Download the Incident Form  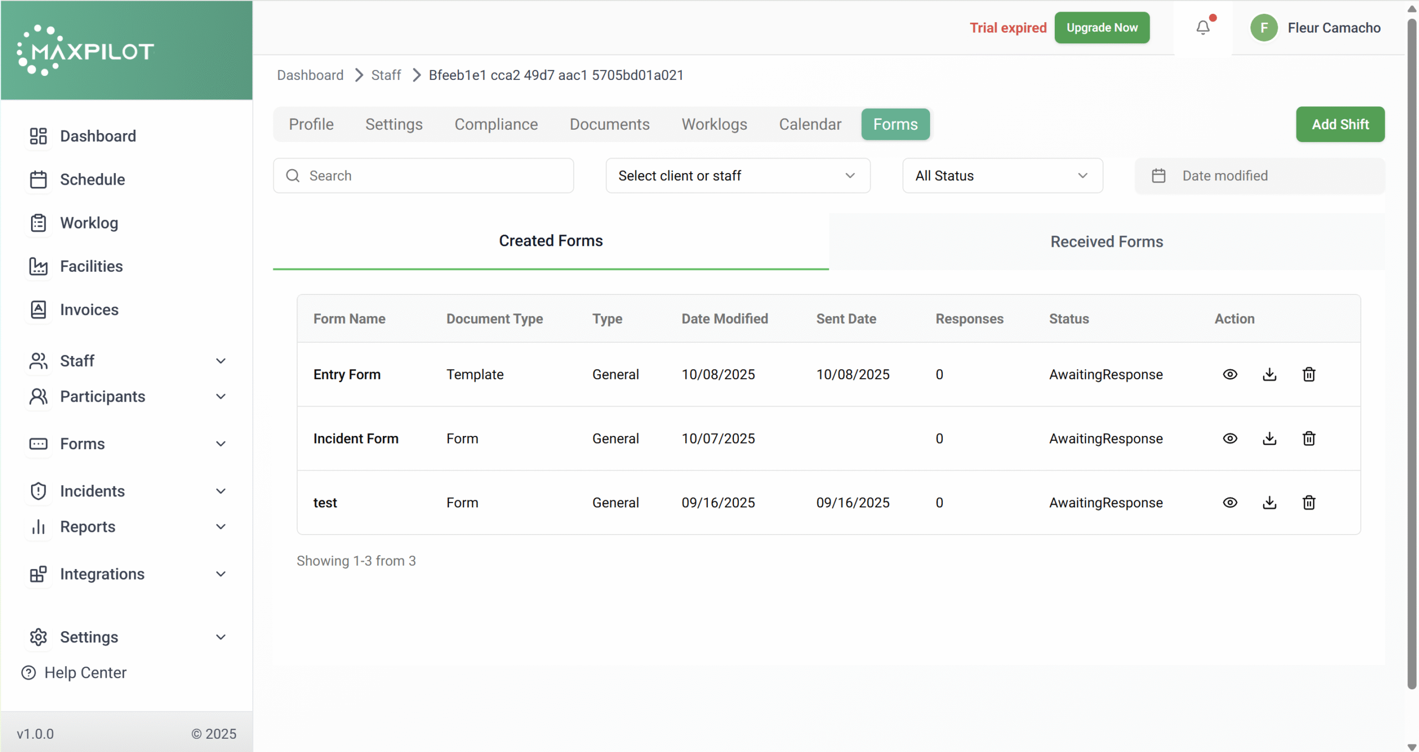tap(1269, 439)
